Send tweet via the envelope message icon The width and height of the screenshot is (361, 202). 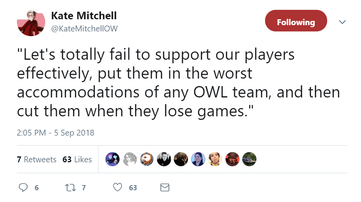[165, 188]
